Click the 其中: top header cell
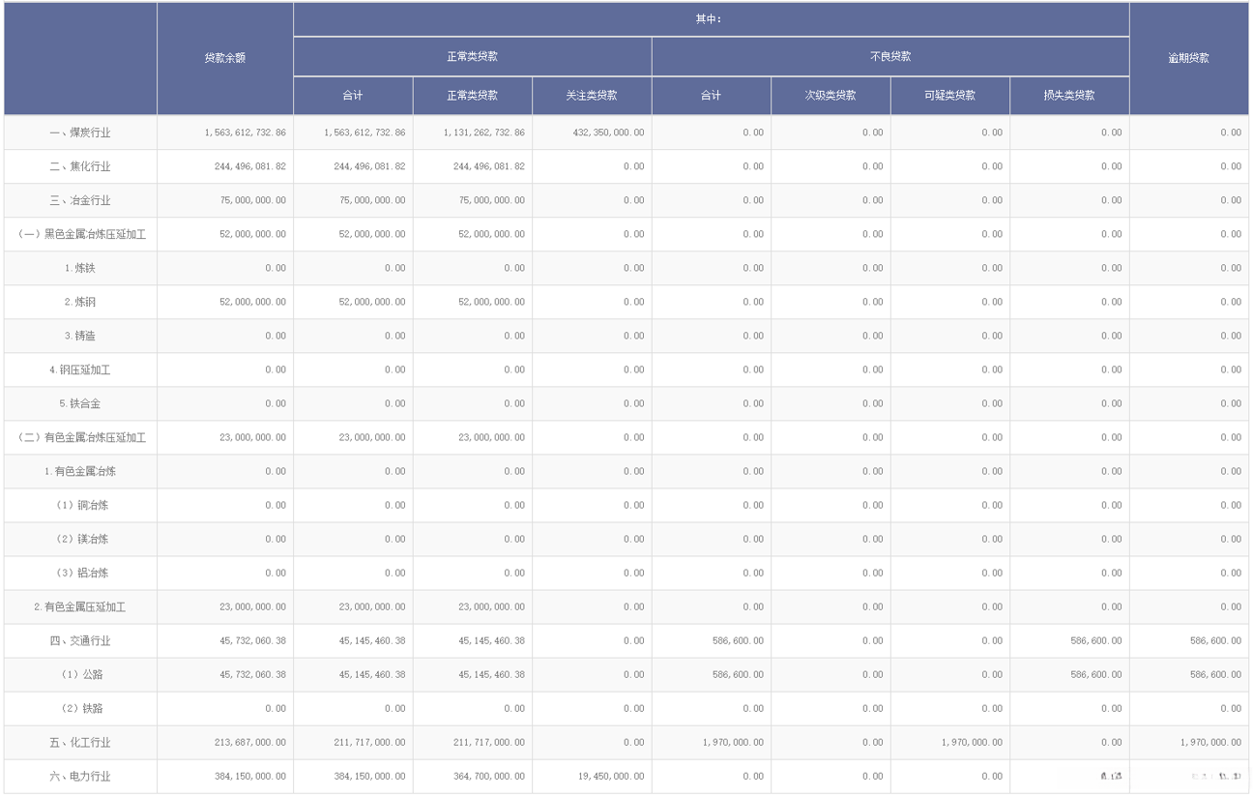Screen dimensions: 1253x797 [711, 19]
